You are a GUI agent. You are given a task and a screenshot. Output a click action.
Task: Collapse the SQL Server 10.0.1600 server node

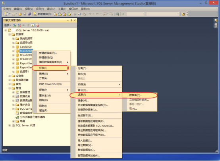point(6,30)
